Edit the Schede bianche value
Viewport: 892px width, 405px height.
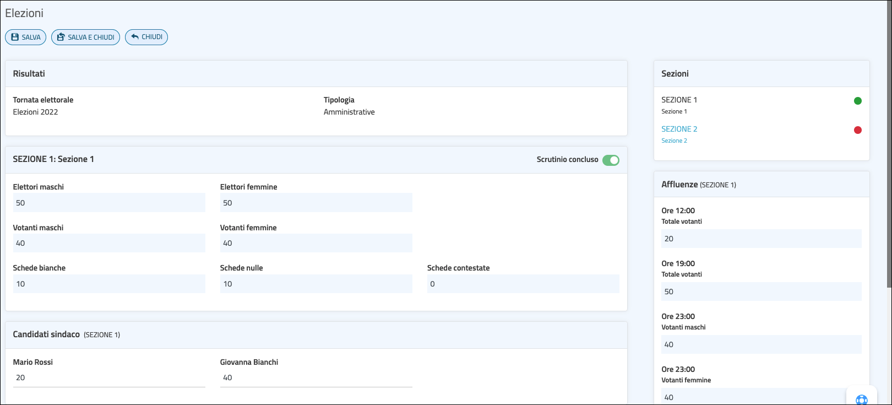point(109,284)
